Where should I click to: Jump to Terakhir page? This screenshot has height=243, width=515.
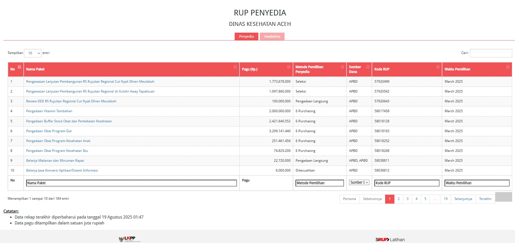(485, 199)
